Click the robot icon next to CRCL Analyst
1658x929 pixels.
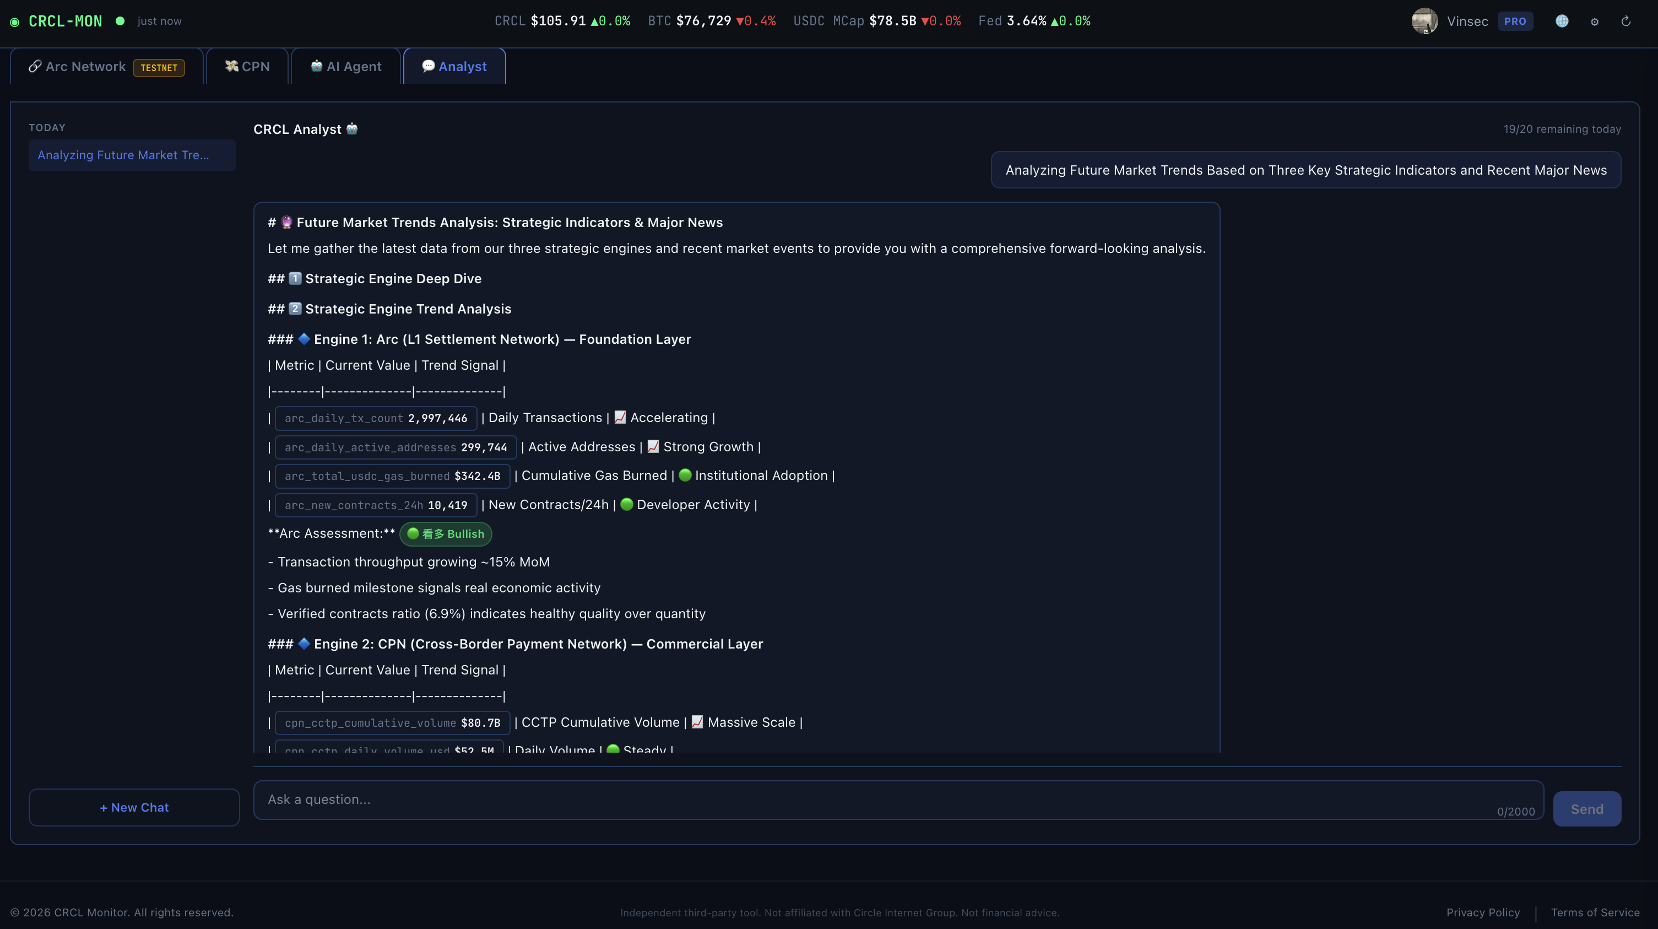coord(352,129)
